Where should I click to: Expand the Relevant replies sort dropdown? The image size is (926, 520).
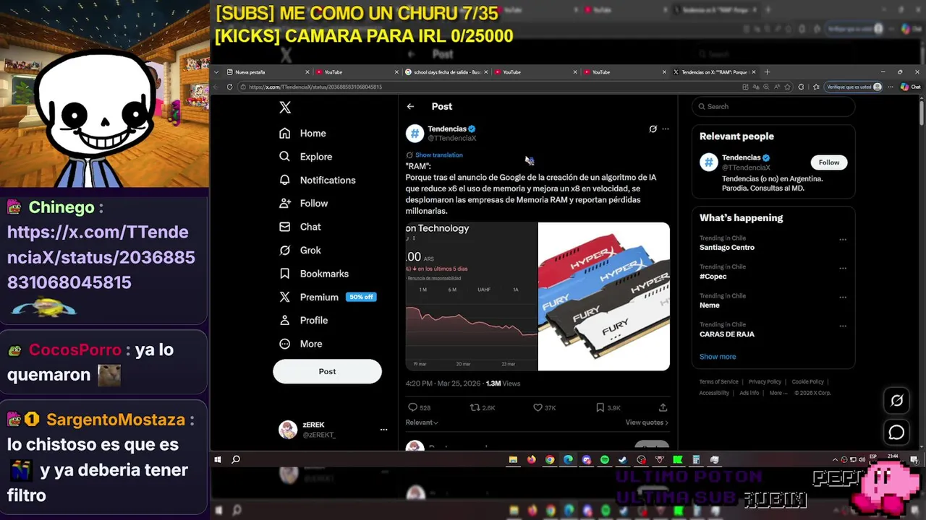coord(422,422)
